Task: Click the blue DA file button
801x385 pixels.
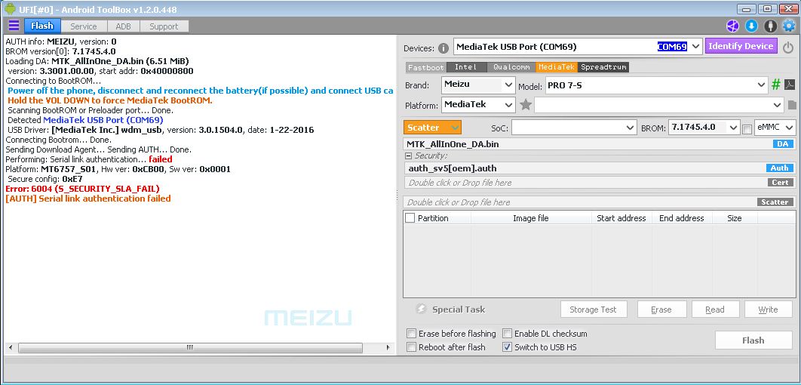Action: click(x=783, y=144)
